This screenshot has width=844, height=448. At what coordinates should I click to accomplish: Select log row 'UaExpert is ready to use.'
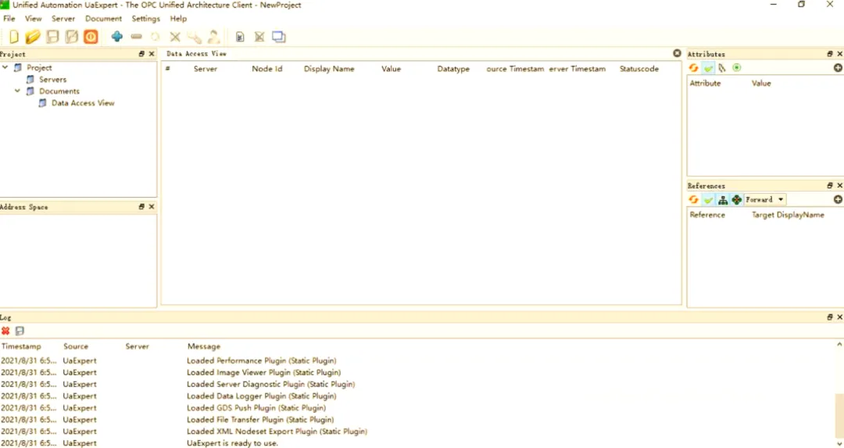[x=233, y=443]
